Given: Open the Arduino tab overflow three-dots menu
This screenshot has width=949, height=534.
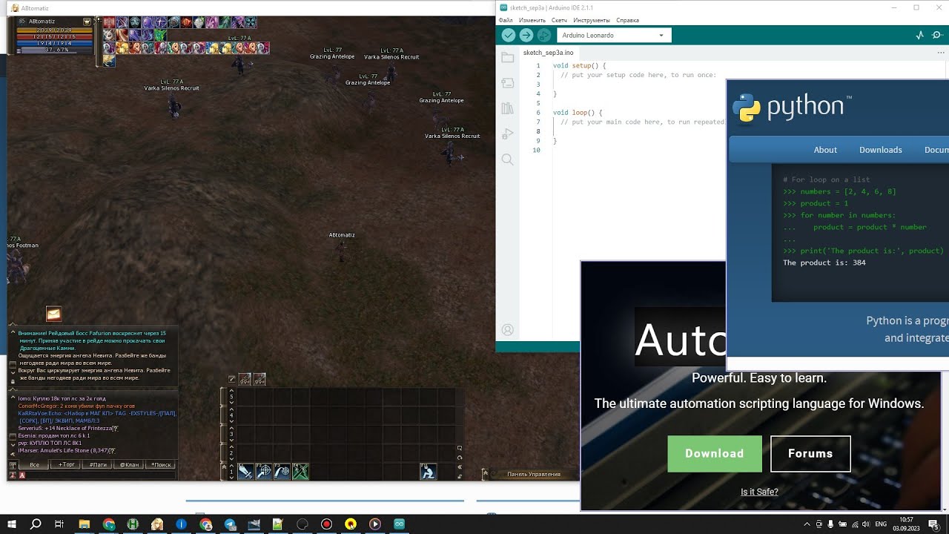Looking at the screenshot, I should coord(941,53).
